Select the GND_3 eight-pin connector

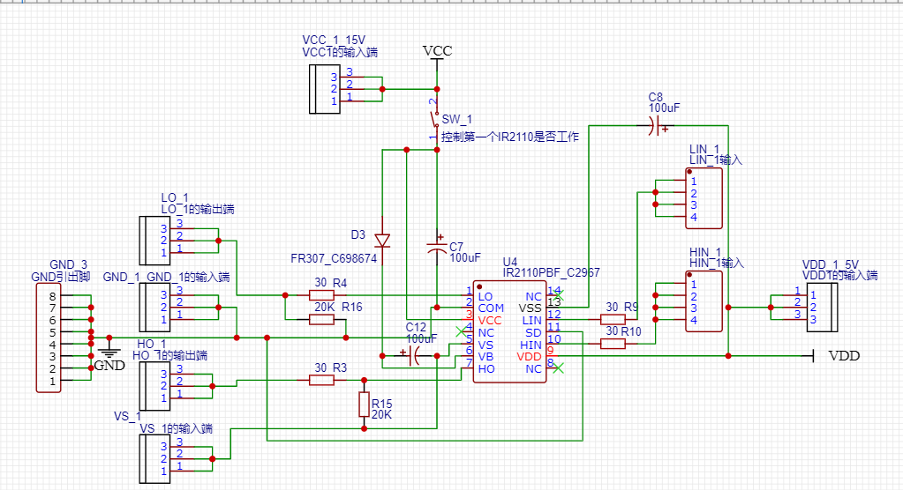(48, 338)
